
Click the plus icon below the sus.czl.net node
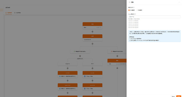coord(92,93)
